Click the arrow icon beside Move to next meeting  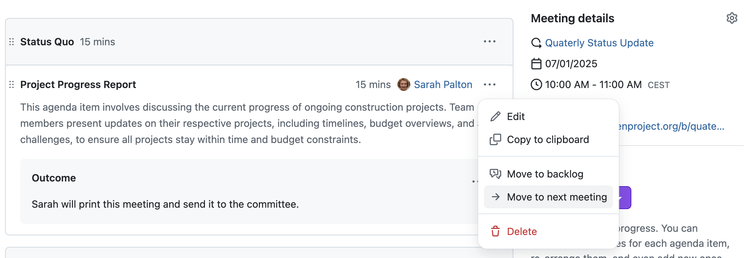(496, 197)
